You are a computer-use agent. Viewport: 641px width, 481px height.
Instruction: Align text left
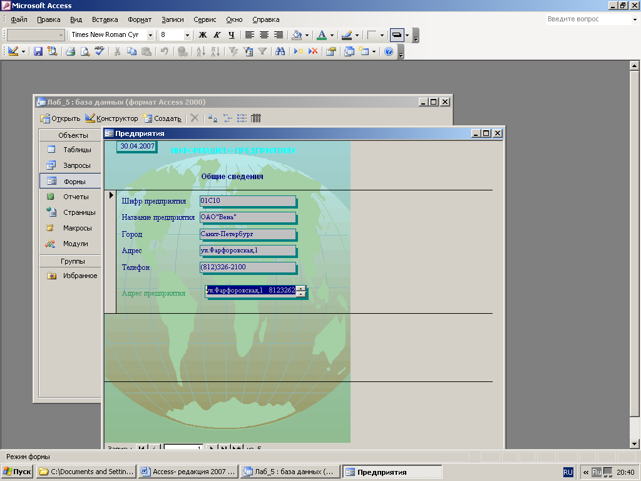click(x=249, y=35)
